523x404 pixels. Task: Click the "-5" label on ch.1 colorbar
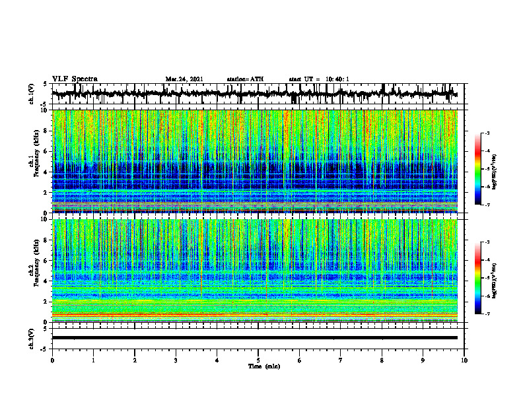click(x=487, y=169)
